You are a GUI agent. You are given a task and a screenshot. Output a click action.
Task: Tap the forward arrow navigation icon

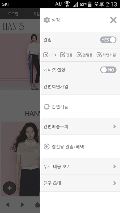pos(22,204)
